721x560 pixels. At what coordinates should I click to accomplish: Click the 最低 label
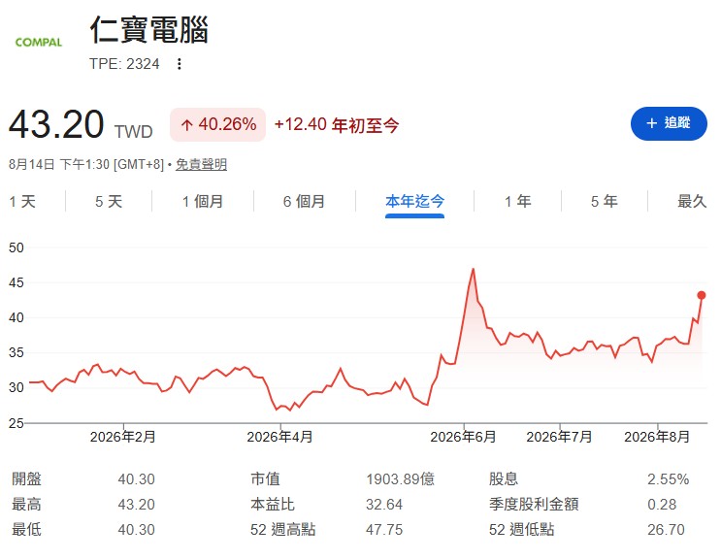26,530
